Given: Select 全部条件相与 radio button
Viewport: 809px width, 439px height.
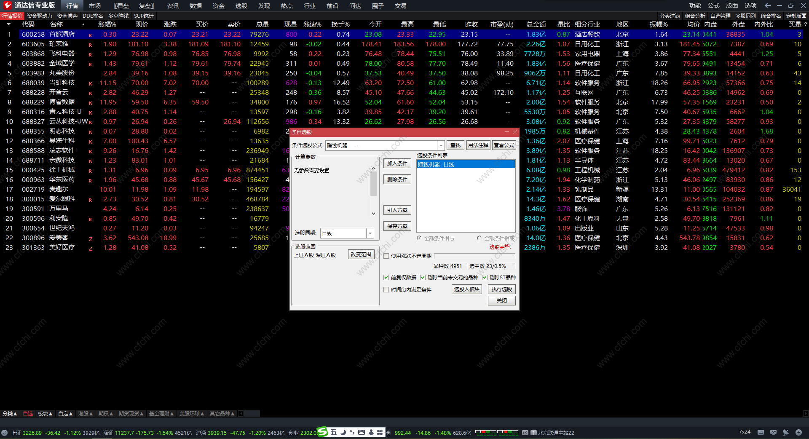Looking at the screenshot, I should (x=419, y=238).
